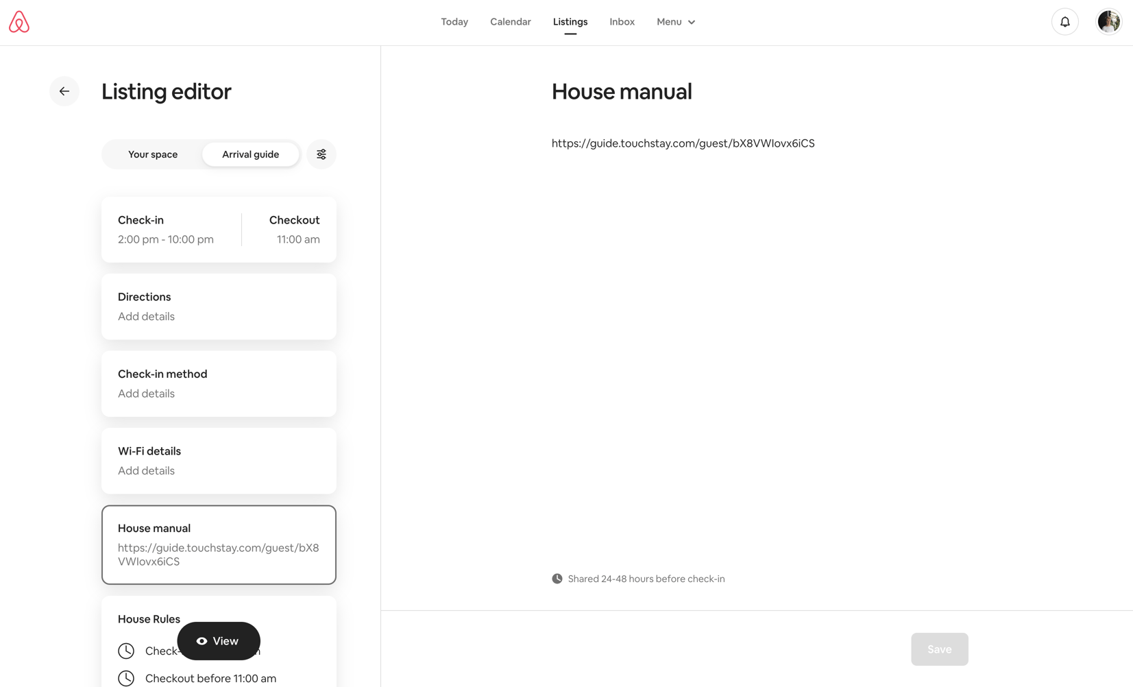Go to the Listings navigation item

570,21
